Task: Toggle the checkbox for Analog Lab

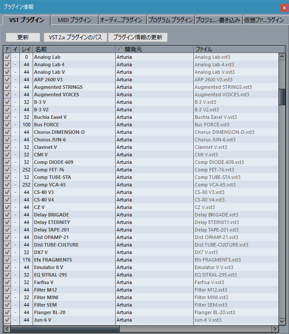Action: pos(7,57)
